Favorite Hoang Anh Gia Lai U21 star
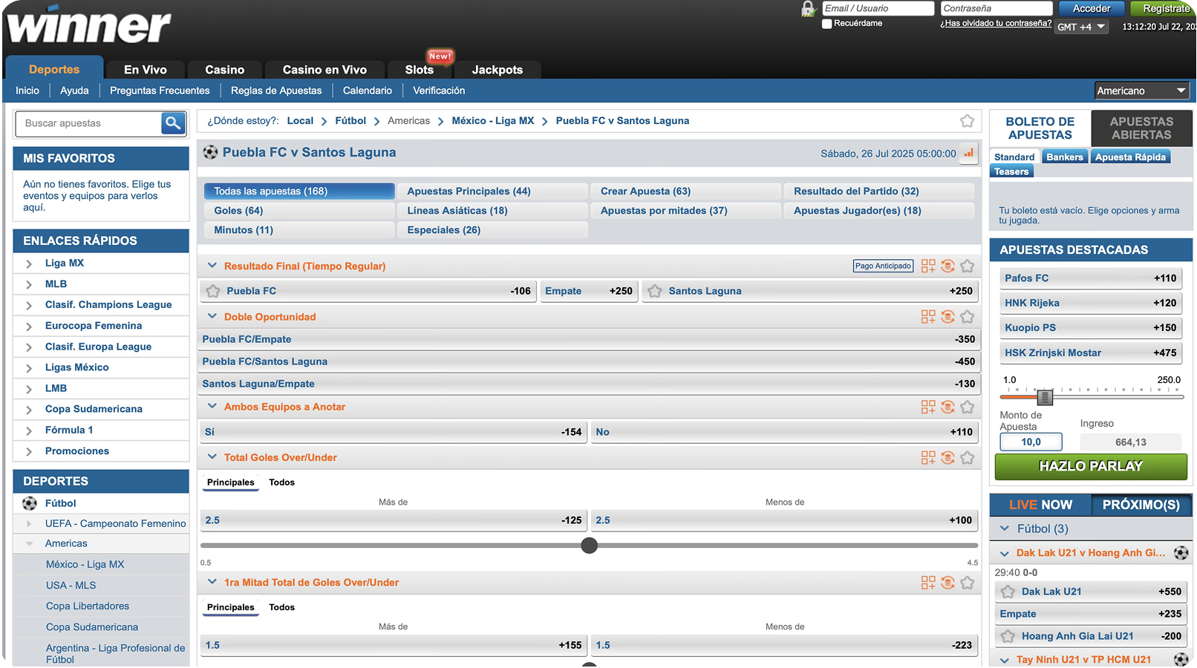This screenshot has width=1197, height=668. (1008, 636)
